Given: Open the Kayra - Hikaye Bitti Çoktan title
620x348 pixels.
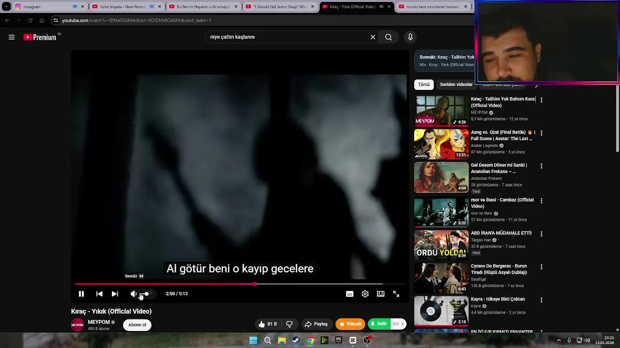Looking at the screenshot, I should click(497, 299).
